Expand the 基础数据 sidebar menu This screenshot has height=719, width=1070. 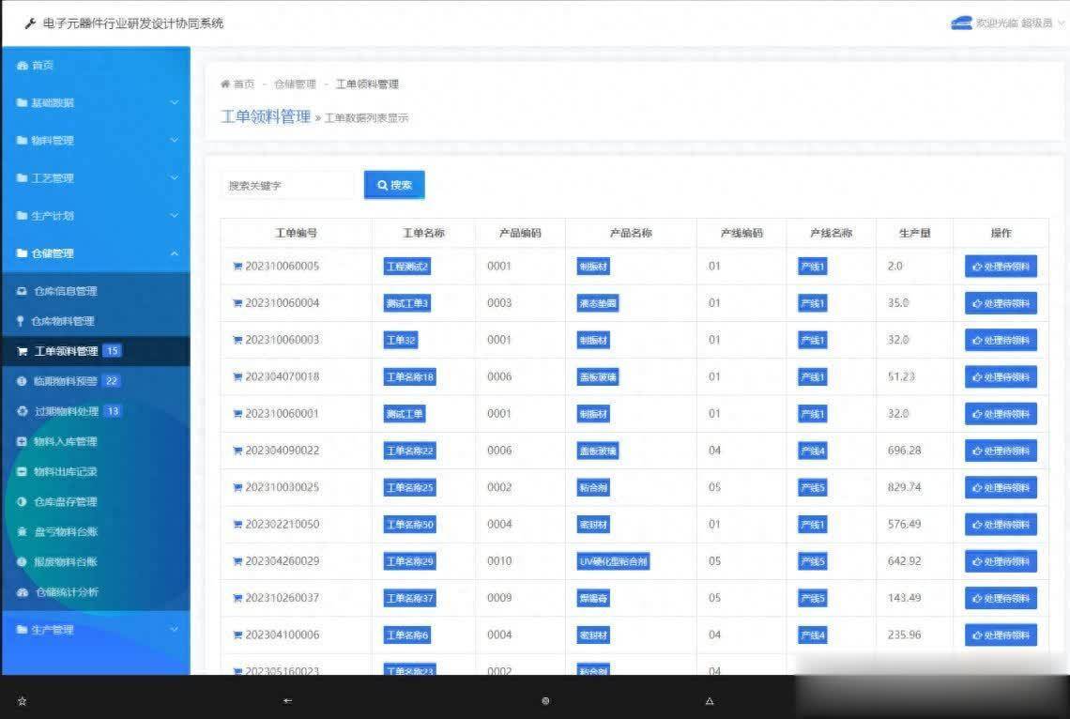(94, 103)
